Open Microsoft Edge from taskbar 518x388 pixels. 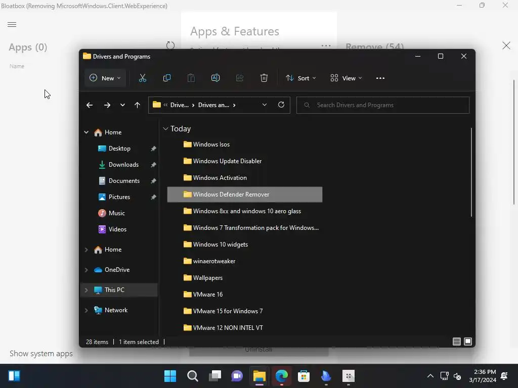281,376
